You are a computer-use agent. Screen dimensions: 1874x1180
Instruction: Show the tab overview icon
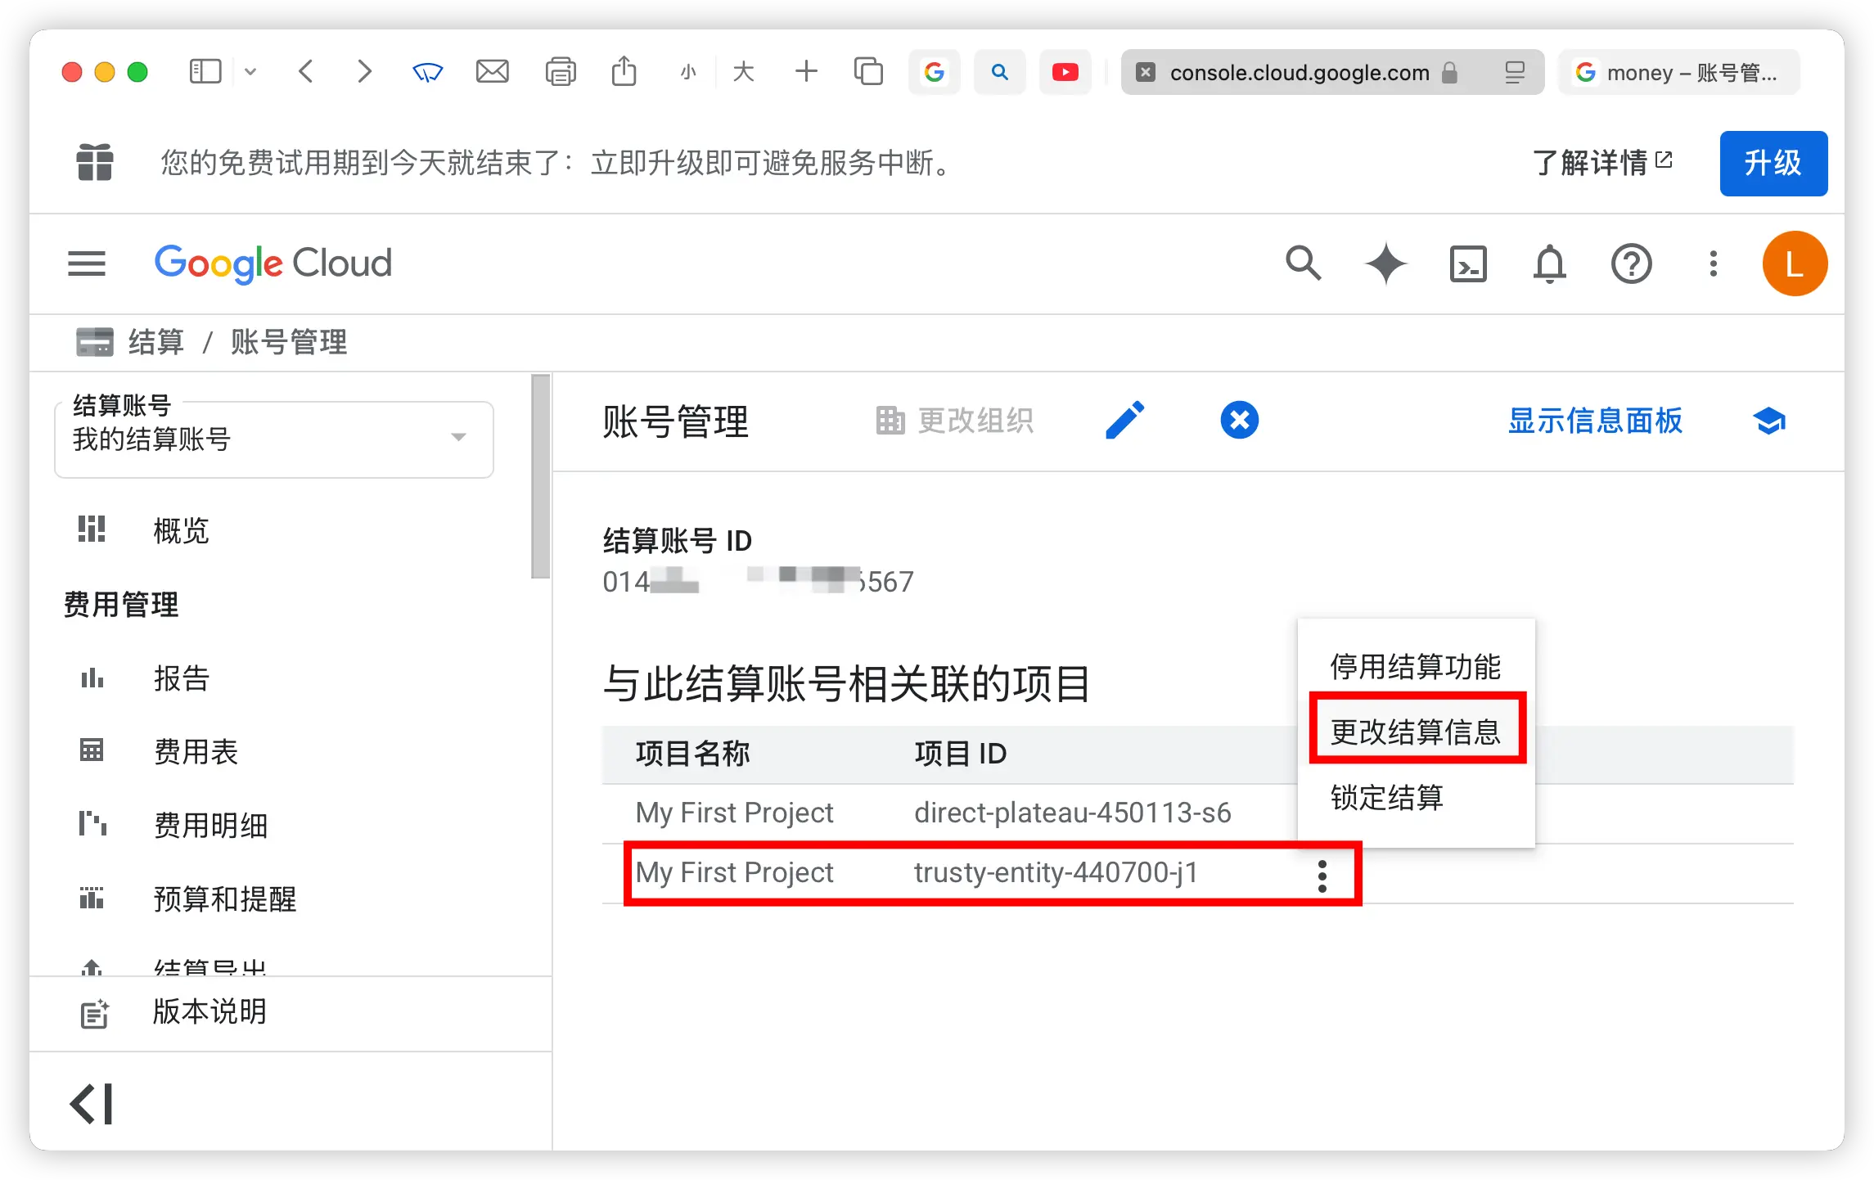coord(868,72)
